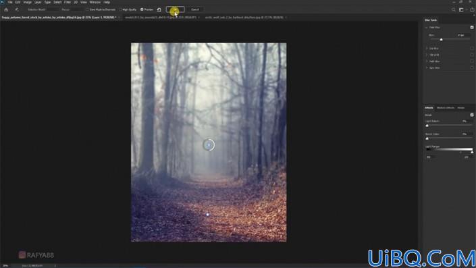Open the workspace layout icon at top right

pos(461,9)
